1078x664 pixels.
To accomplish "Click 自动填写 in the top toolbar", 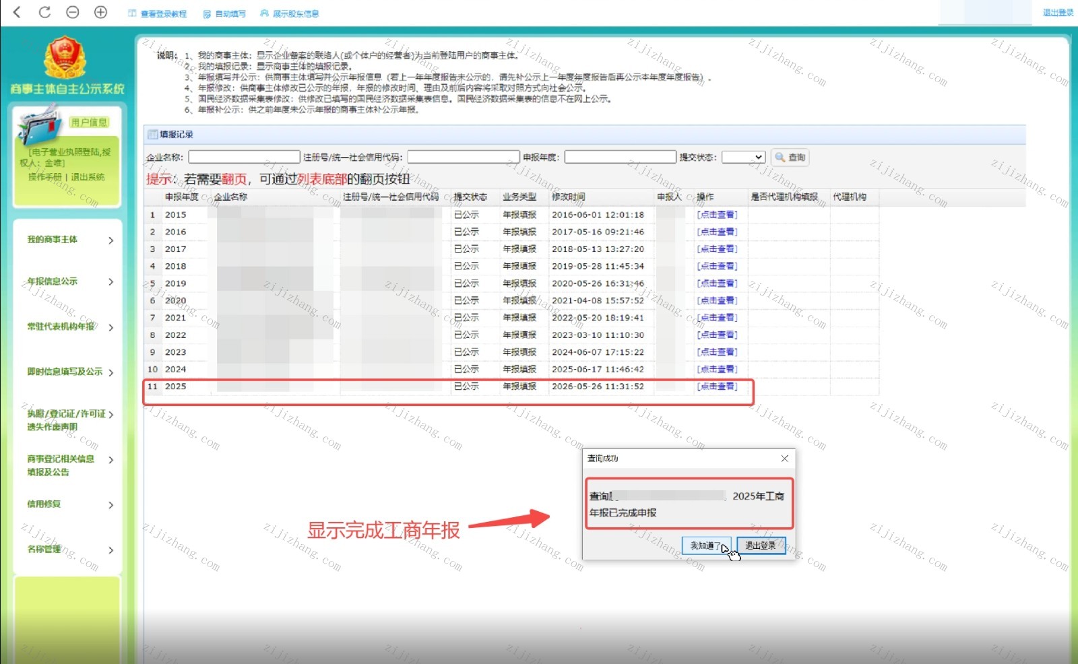I will tap(225, 13).
